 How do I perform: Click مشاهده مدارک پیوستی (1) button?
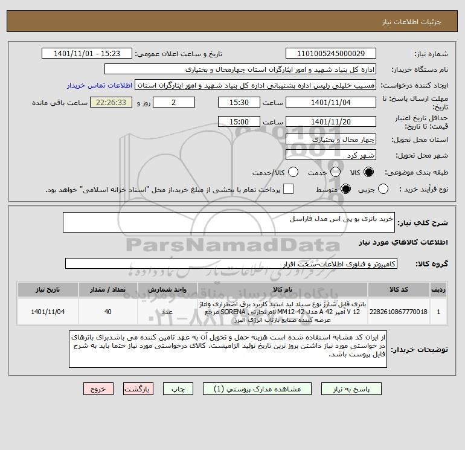pyautogui.click(x=257, y=389)
